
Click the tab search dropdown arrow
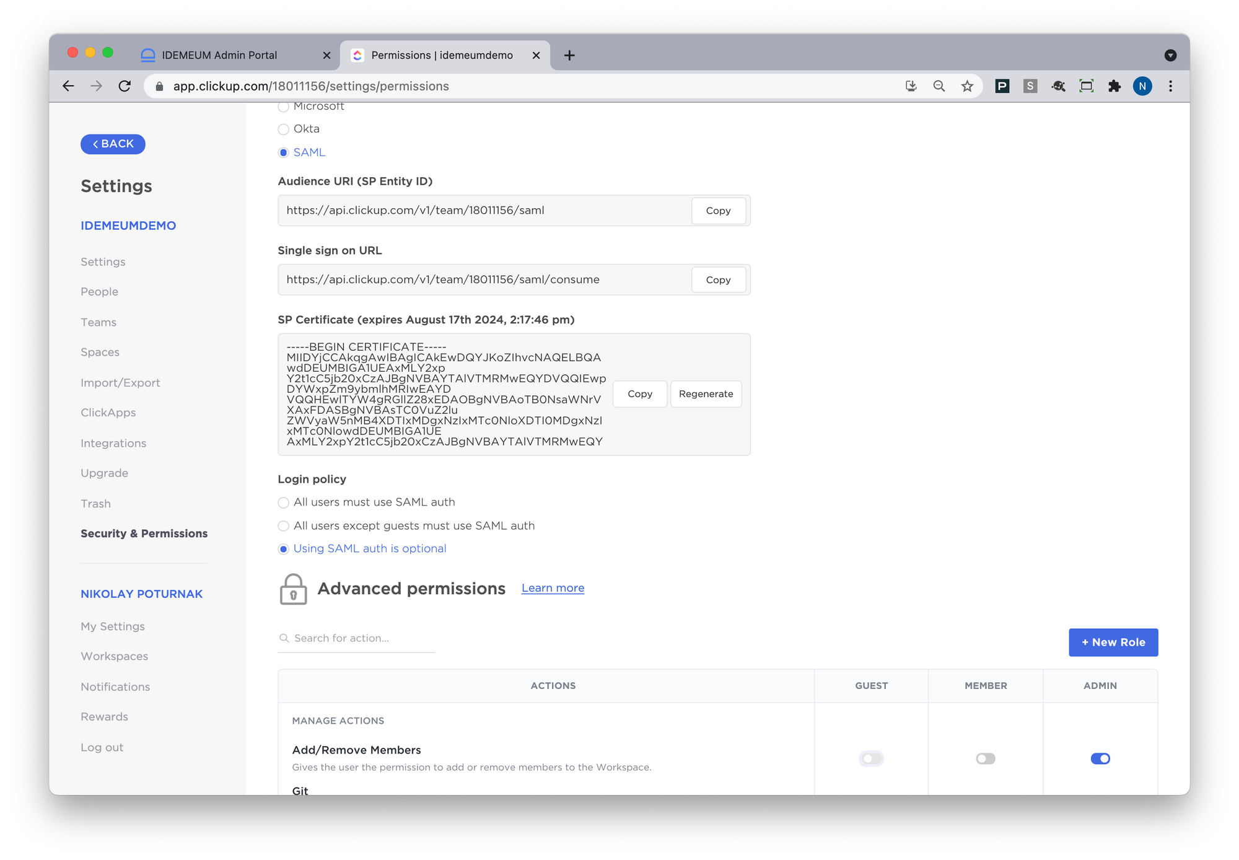click(1170, 55)
